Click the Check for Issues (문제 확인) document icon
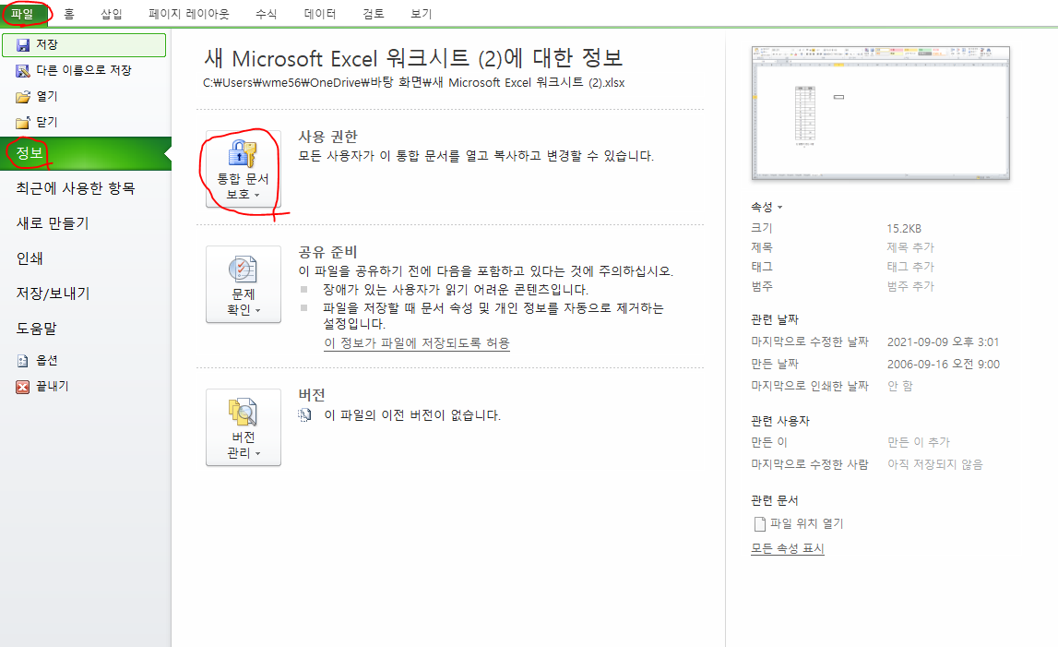Screen dimensions: 1058x647 tap(243, 270)
